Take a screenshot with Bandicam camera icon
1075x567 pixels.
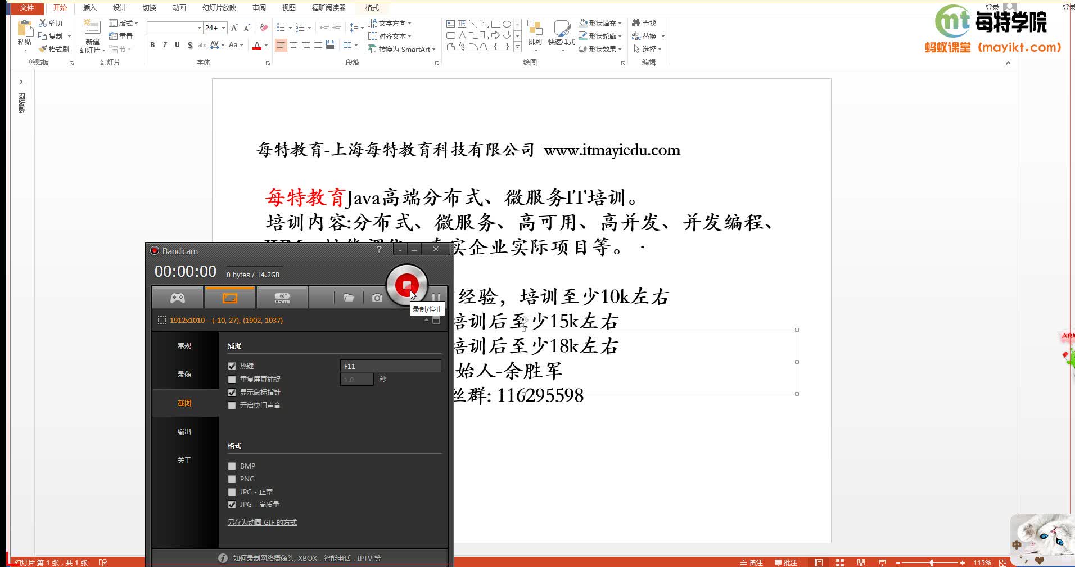point(377,298)
